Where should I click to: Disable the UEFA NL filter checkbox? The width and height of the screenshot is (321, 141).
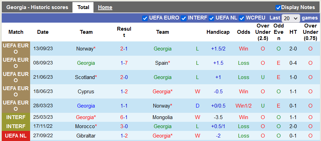[x=211, y=18]
